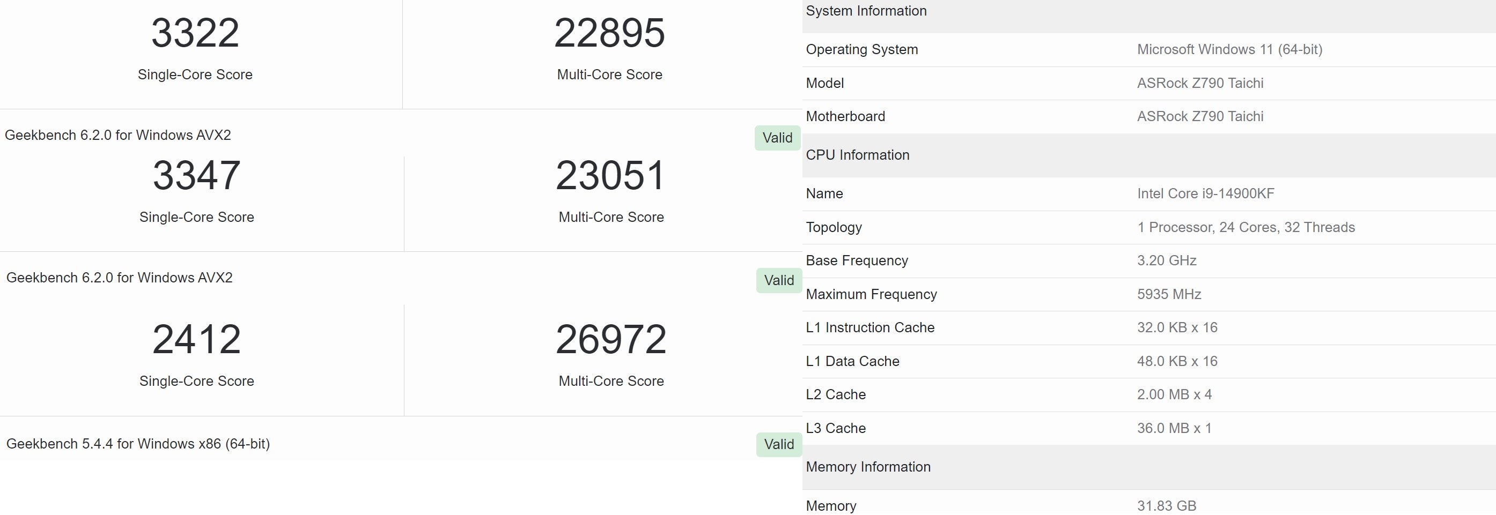Click the Topology row label
Viewport: 1496px width, 515px height.
(834, 227)
